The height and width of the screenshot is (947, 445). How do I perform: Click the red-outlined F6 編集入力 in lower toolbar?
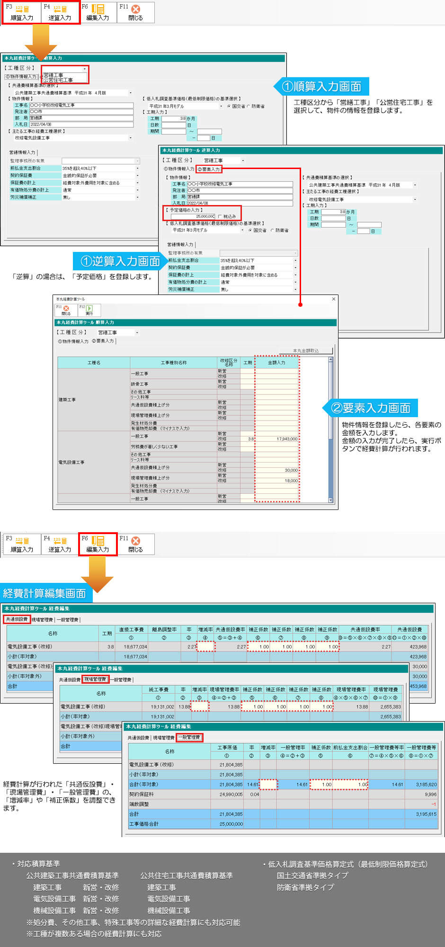98,544
